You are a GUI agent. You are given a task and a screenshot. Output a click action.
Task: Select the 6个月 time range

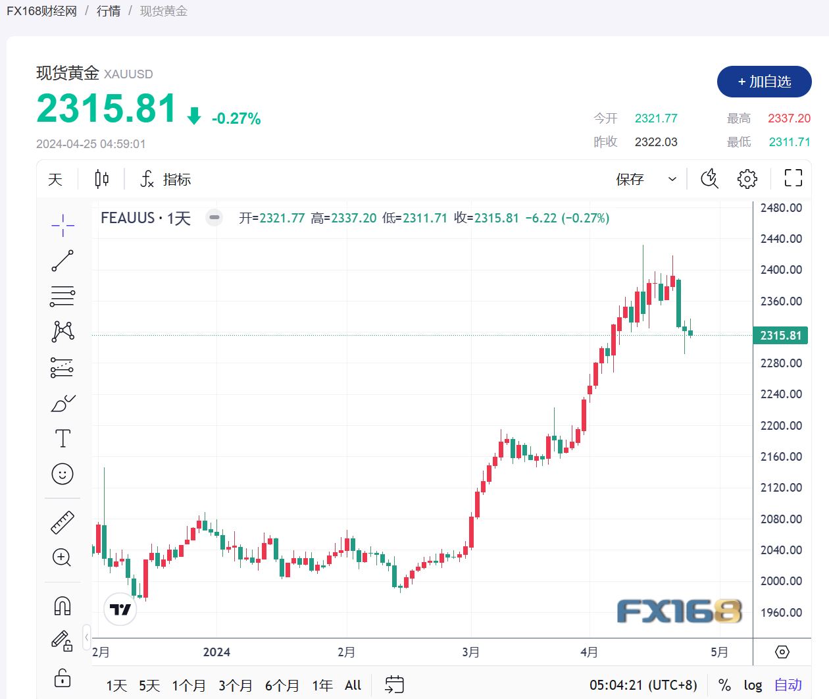(x=282, y=685)
